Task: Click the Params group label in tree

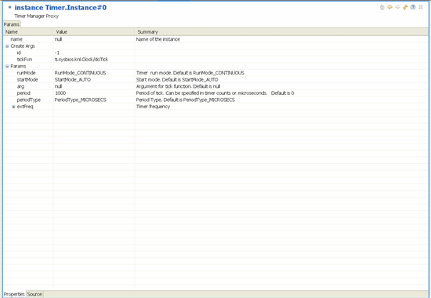Action: point(18,67)
